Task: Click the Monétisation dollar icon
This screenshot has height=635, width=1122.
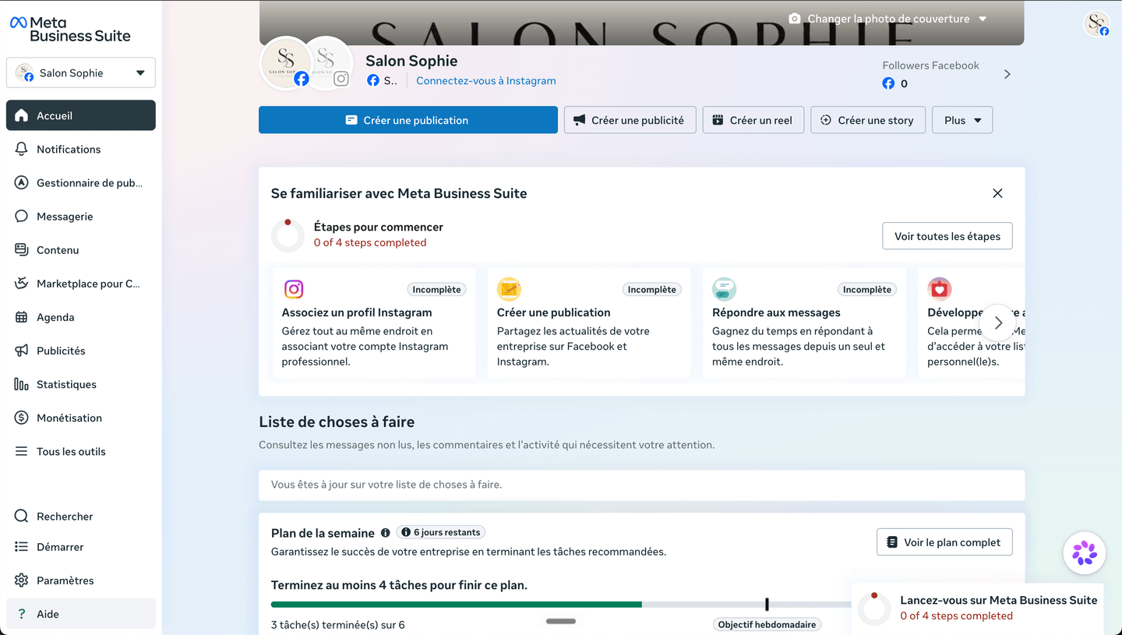Action: coord(22,418)
